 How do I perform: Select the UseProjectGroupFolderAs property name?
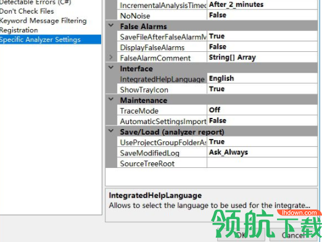(x=162, y=143)
